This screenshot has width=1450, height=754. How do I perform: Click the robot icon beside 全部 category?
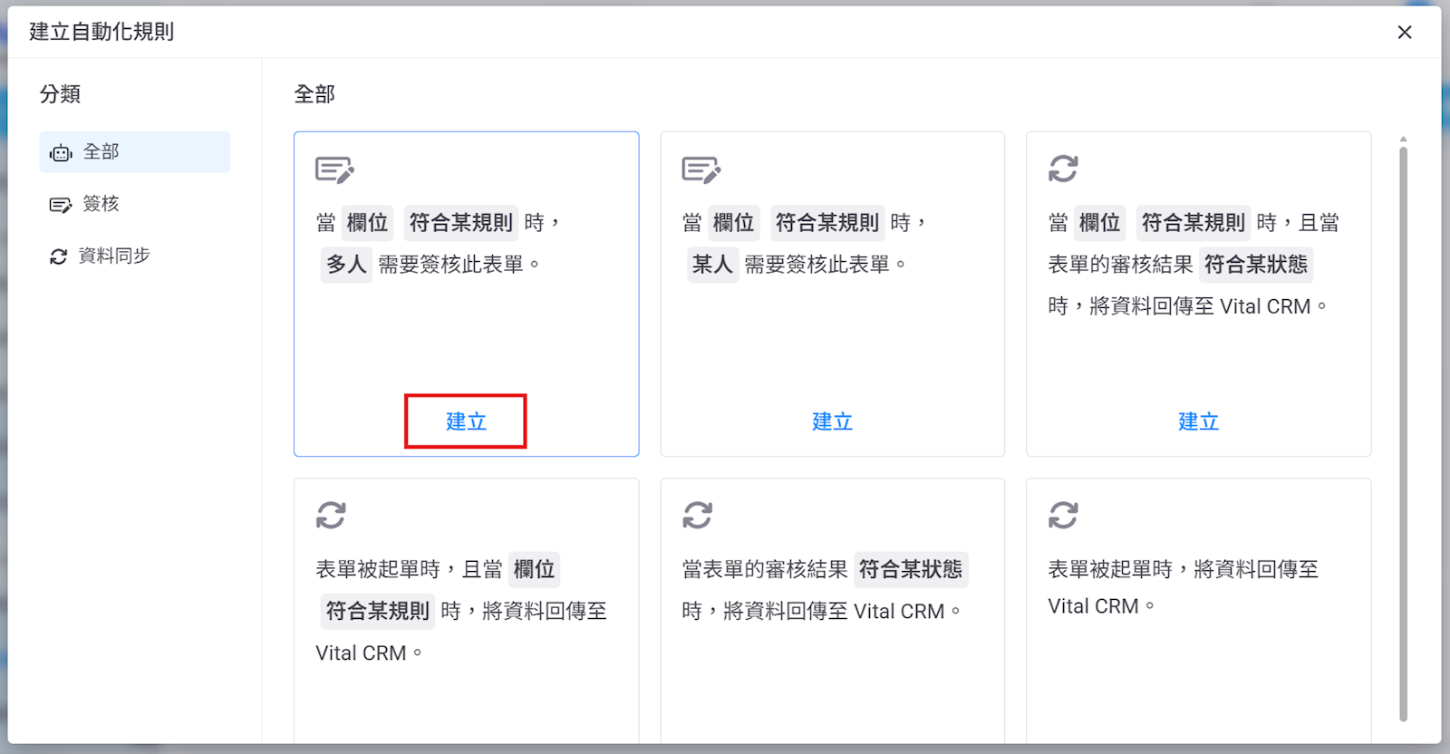[x=61, y=153]
